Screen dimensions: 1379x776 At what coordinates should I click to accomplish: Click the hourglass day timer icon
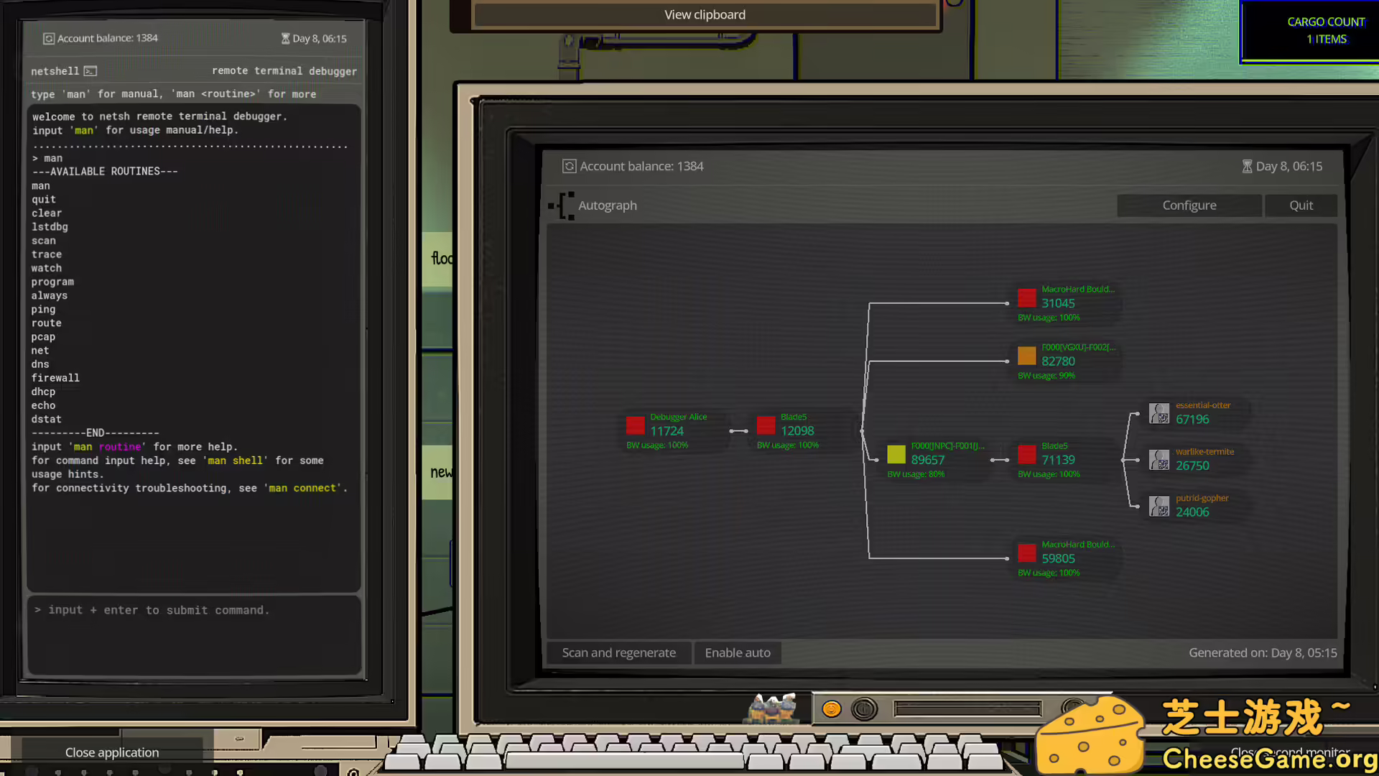(x=1247, y=167)
